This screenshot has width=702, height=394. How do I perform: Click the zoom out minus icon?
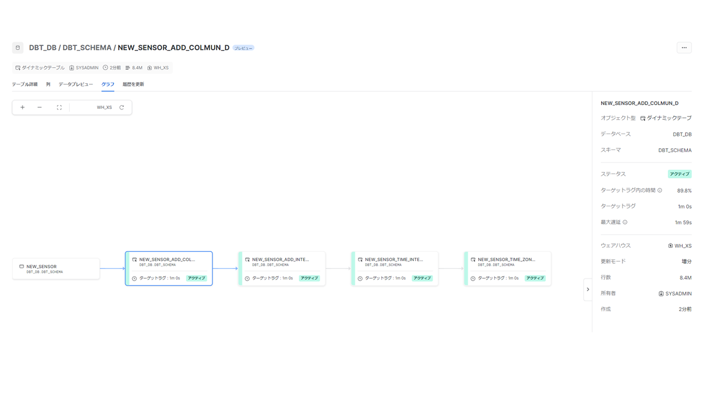point(39,107)
